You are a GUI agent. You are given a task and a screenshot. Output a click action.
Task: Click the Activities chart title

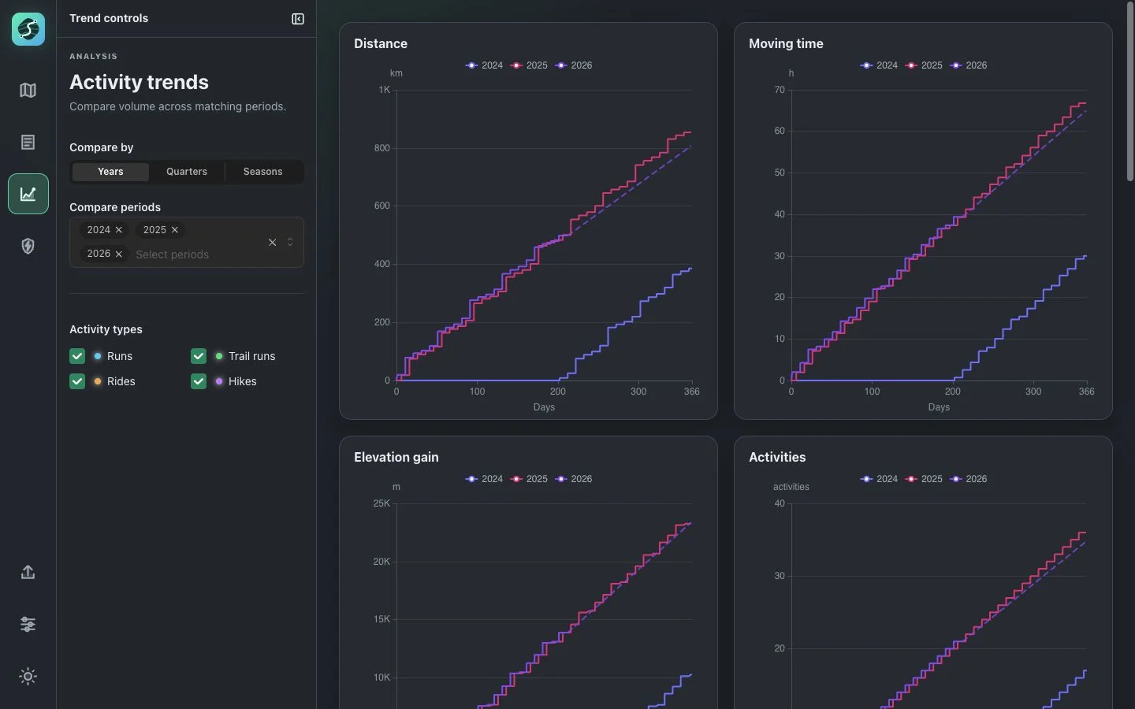[x=777, y=458]
